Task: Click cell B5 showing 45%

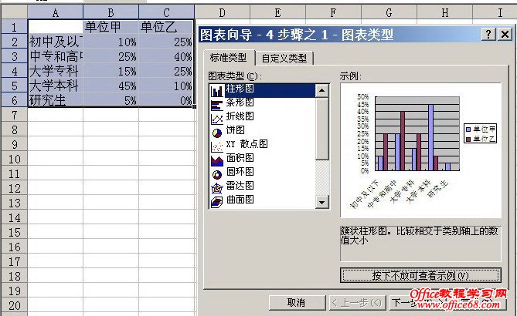Action: (111, 86)
